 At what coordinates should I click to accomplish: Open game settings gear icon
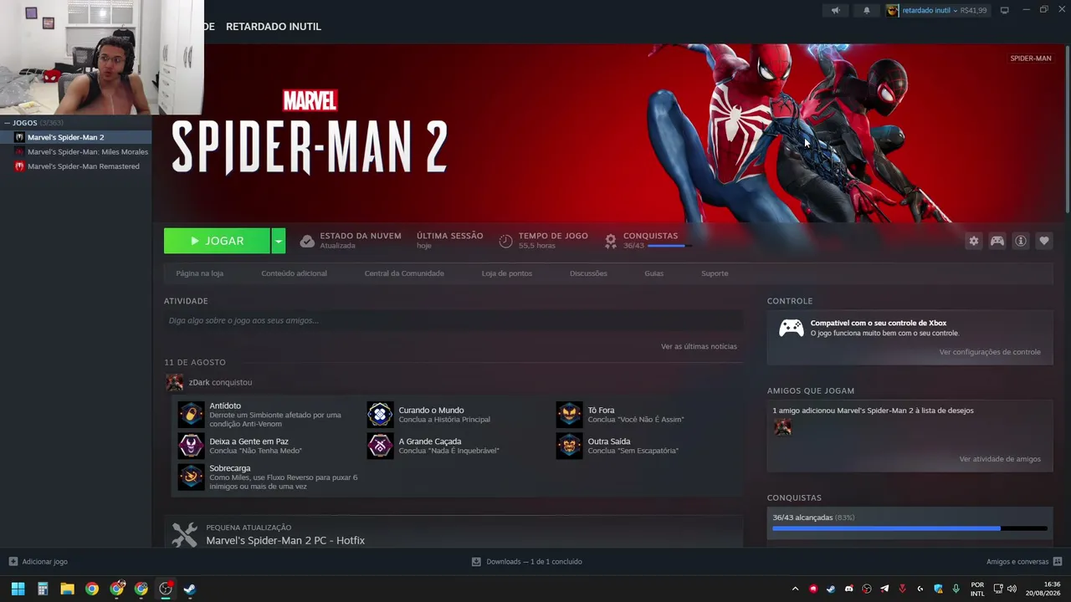click(x=974, y=241)
